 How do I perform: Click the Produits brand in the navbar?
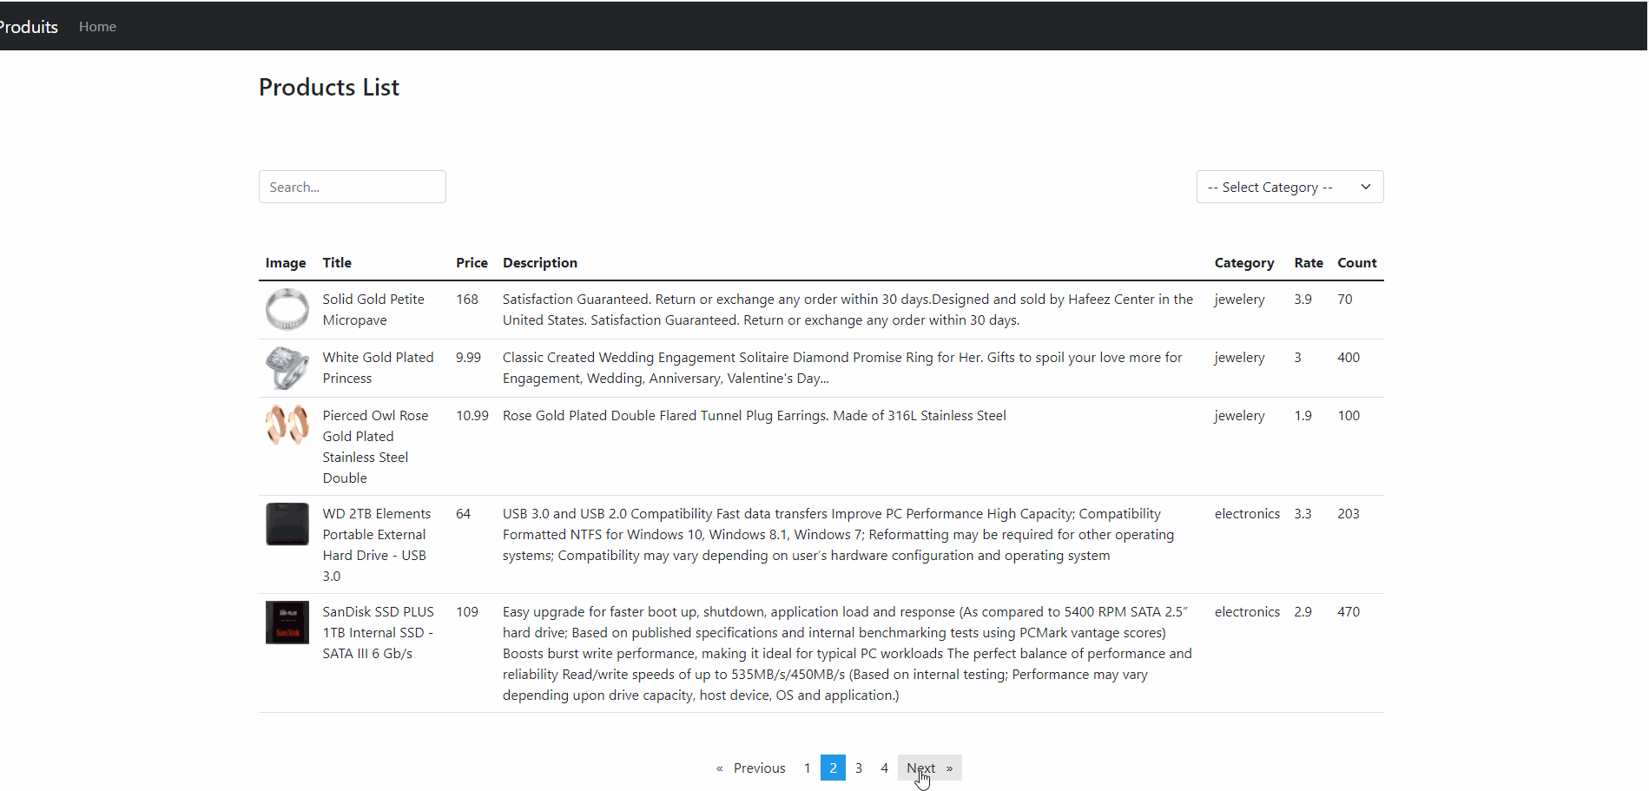coord(28,26)
